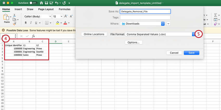Screen dimensions: 221x110
Task: Open the Where location dropdown
Action: pos(163,24)
